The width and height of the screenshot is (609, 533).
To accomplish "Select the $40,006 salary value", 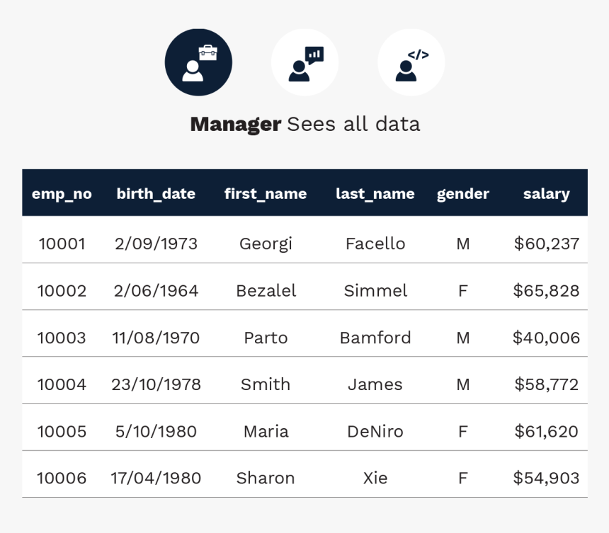I will click(x=547, y=338).
